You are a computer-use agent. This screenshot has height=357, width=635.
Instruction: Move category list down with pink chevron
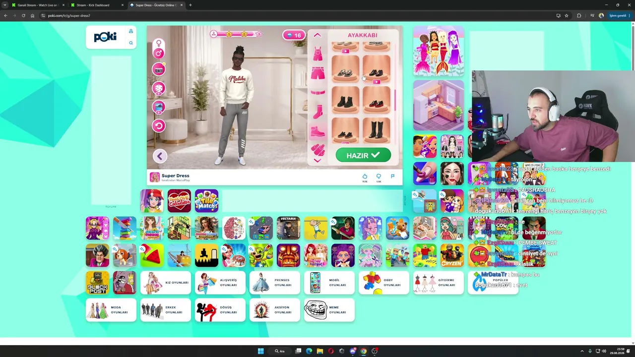click(317, 160)
